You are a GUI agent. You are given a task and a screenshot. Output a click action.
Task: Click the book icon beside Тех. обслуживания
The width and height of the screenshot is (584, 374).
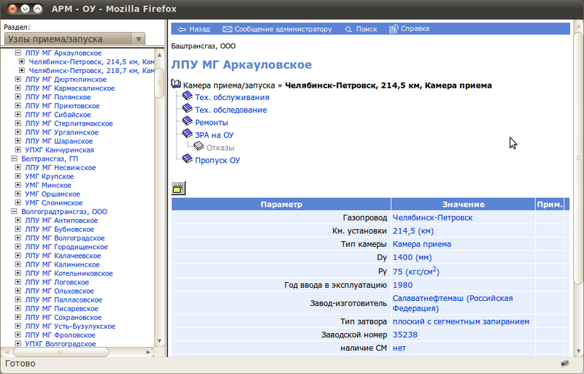coord(188,96)
